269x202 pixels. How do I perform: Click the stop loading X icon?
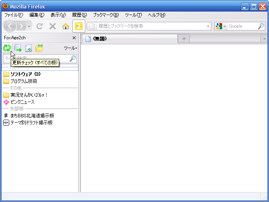pos(53,26)
